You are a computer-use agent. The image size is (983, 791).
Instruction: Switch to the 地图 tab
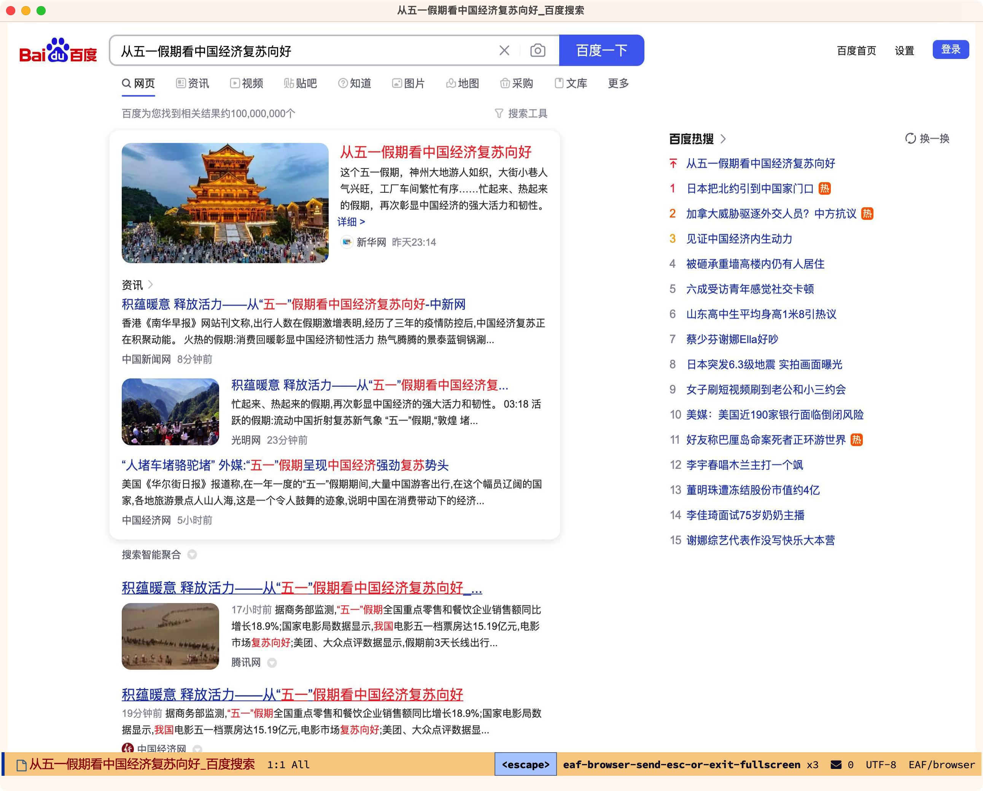click(x=463, y=83)
